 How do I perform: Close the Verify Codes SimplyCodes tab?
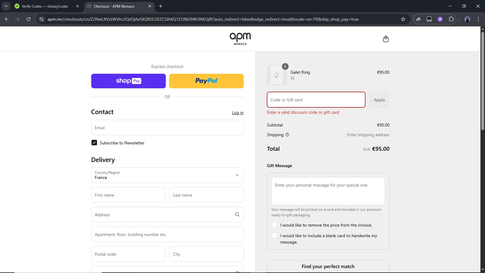pos(78,6)
